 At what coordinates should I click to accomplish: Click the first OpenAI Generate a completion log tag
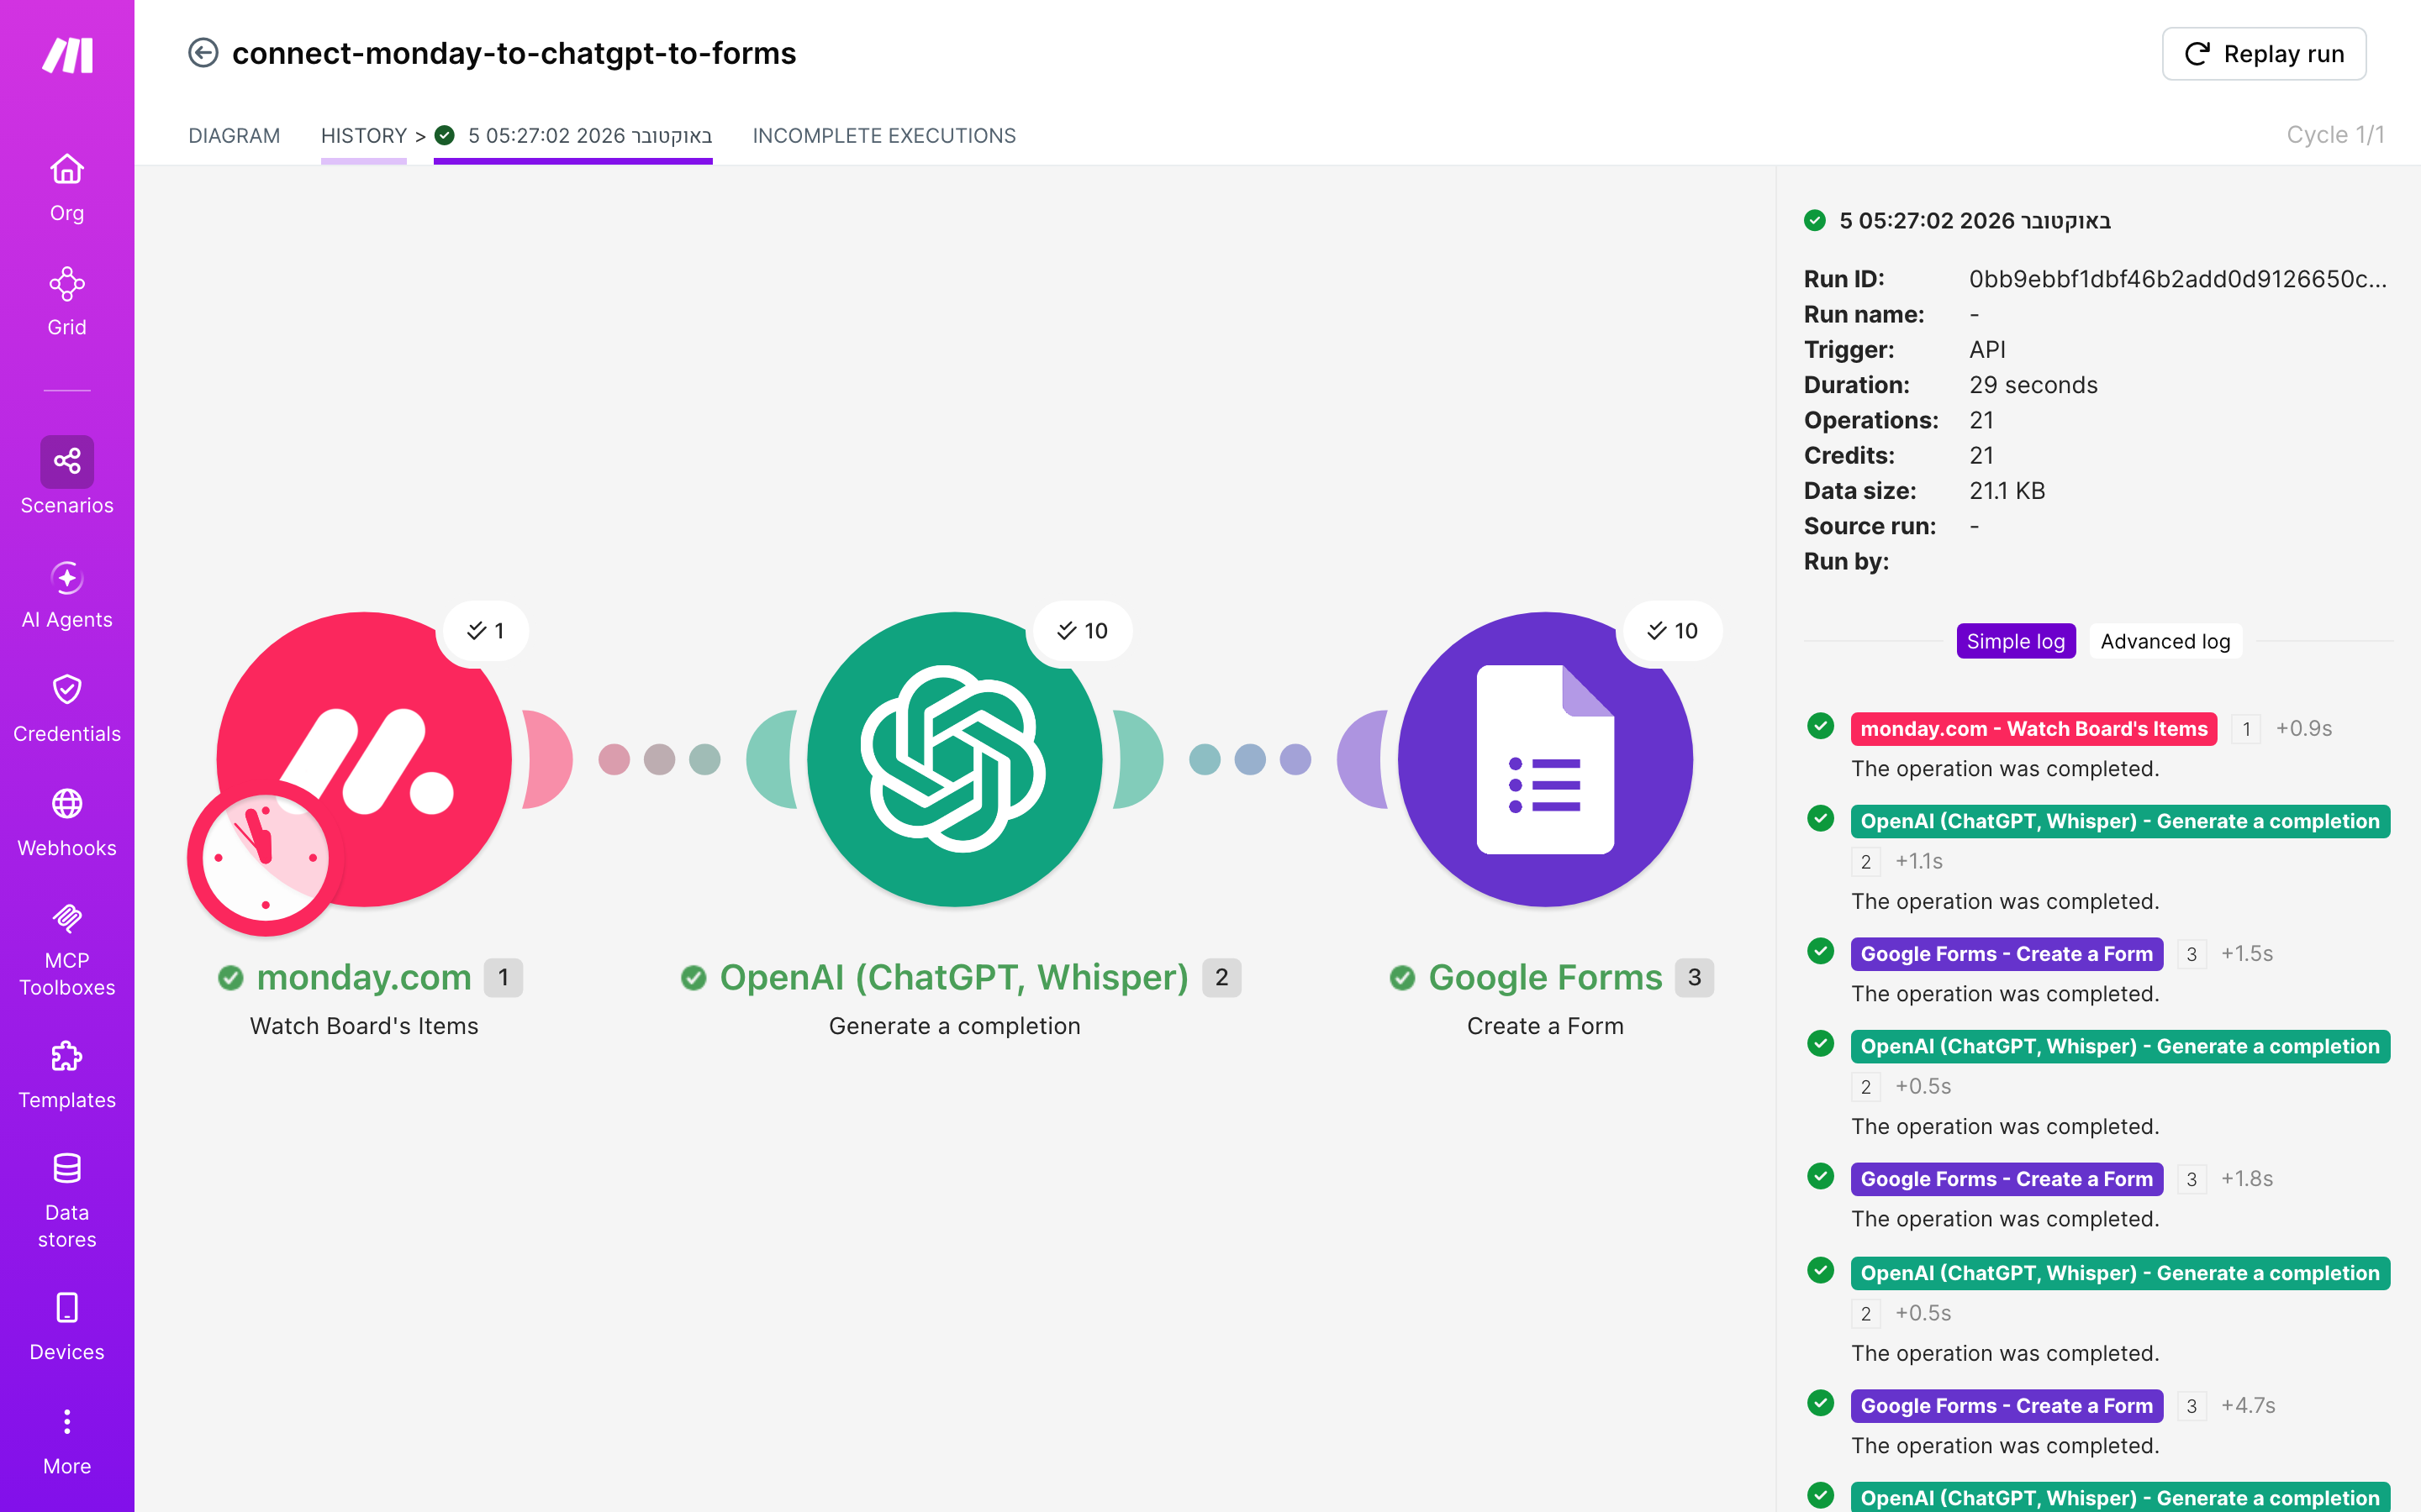pyautogui.click(x=2120, y=821)
